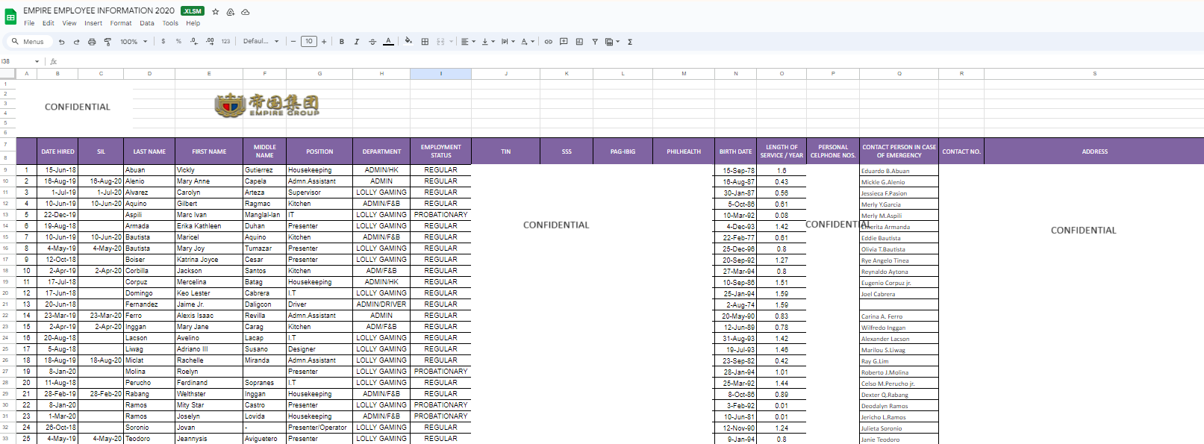Click the .XLSM file type badge
1204x444 pixels.
point(193,11)
